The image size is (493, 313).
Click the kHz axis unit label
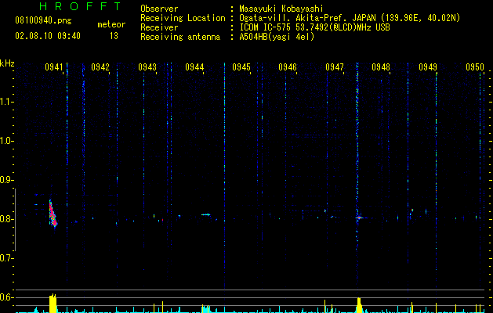coord(7,63)
